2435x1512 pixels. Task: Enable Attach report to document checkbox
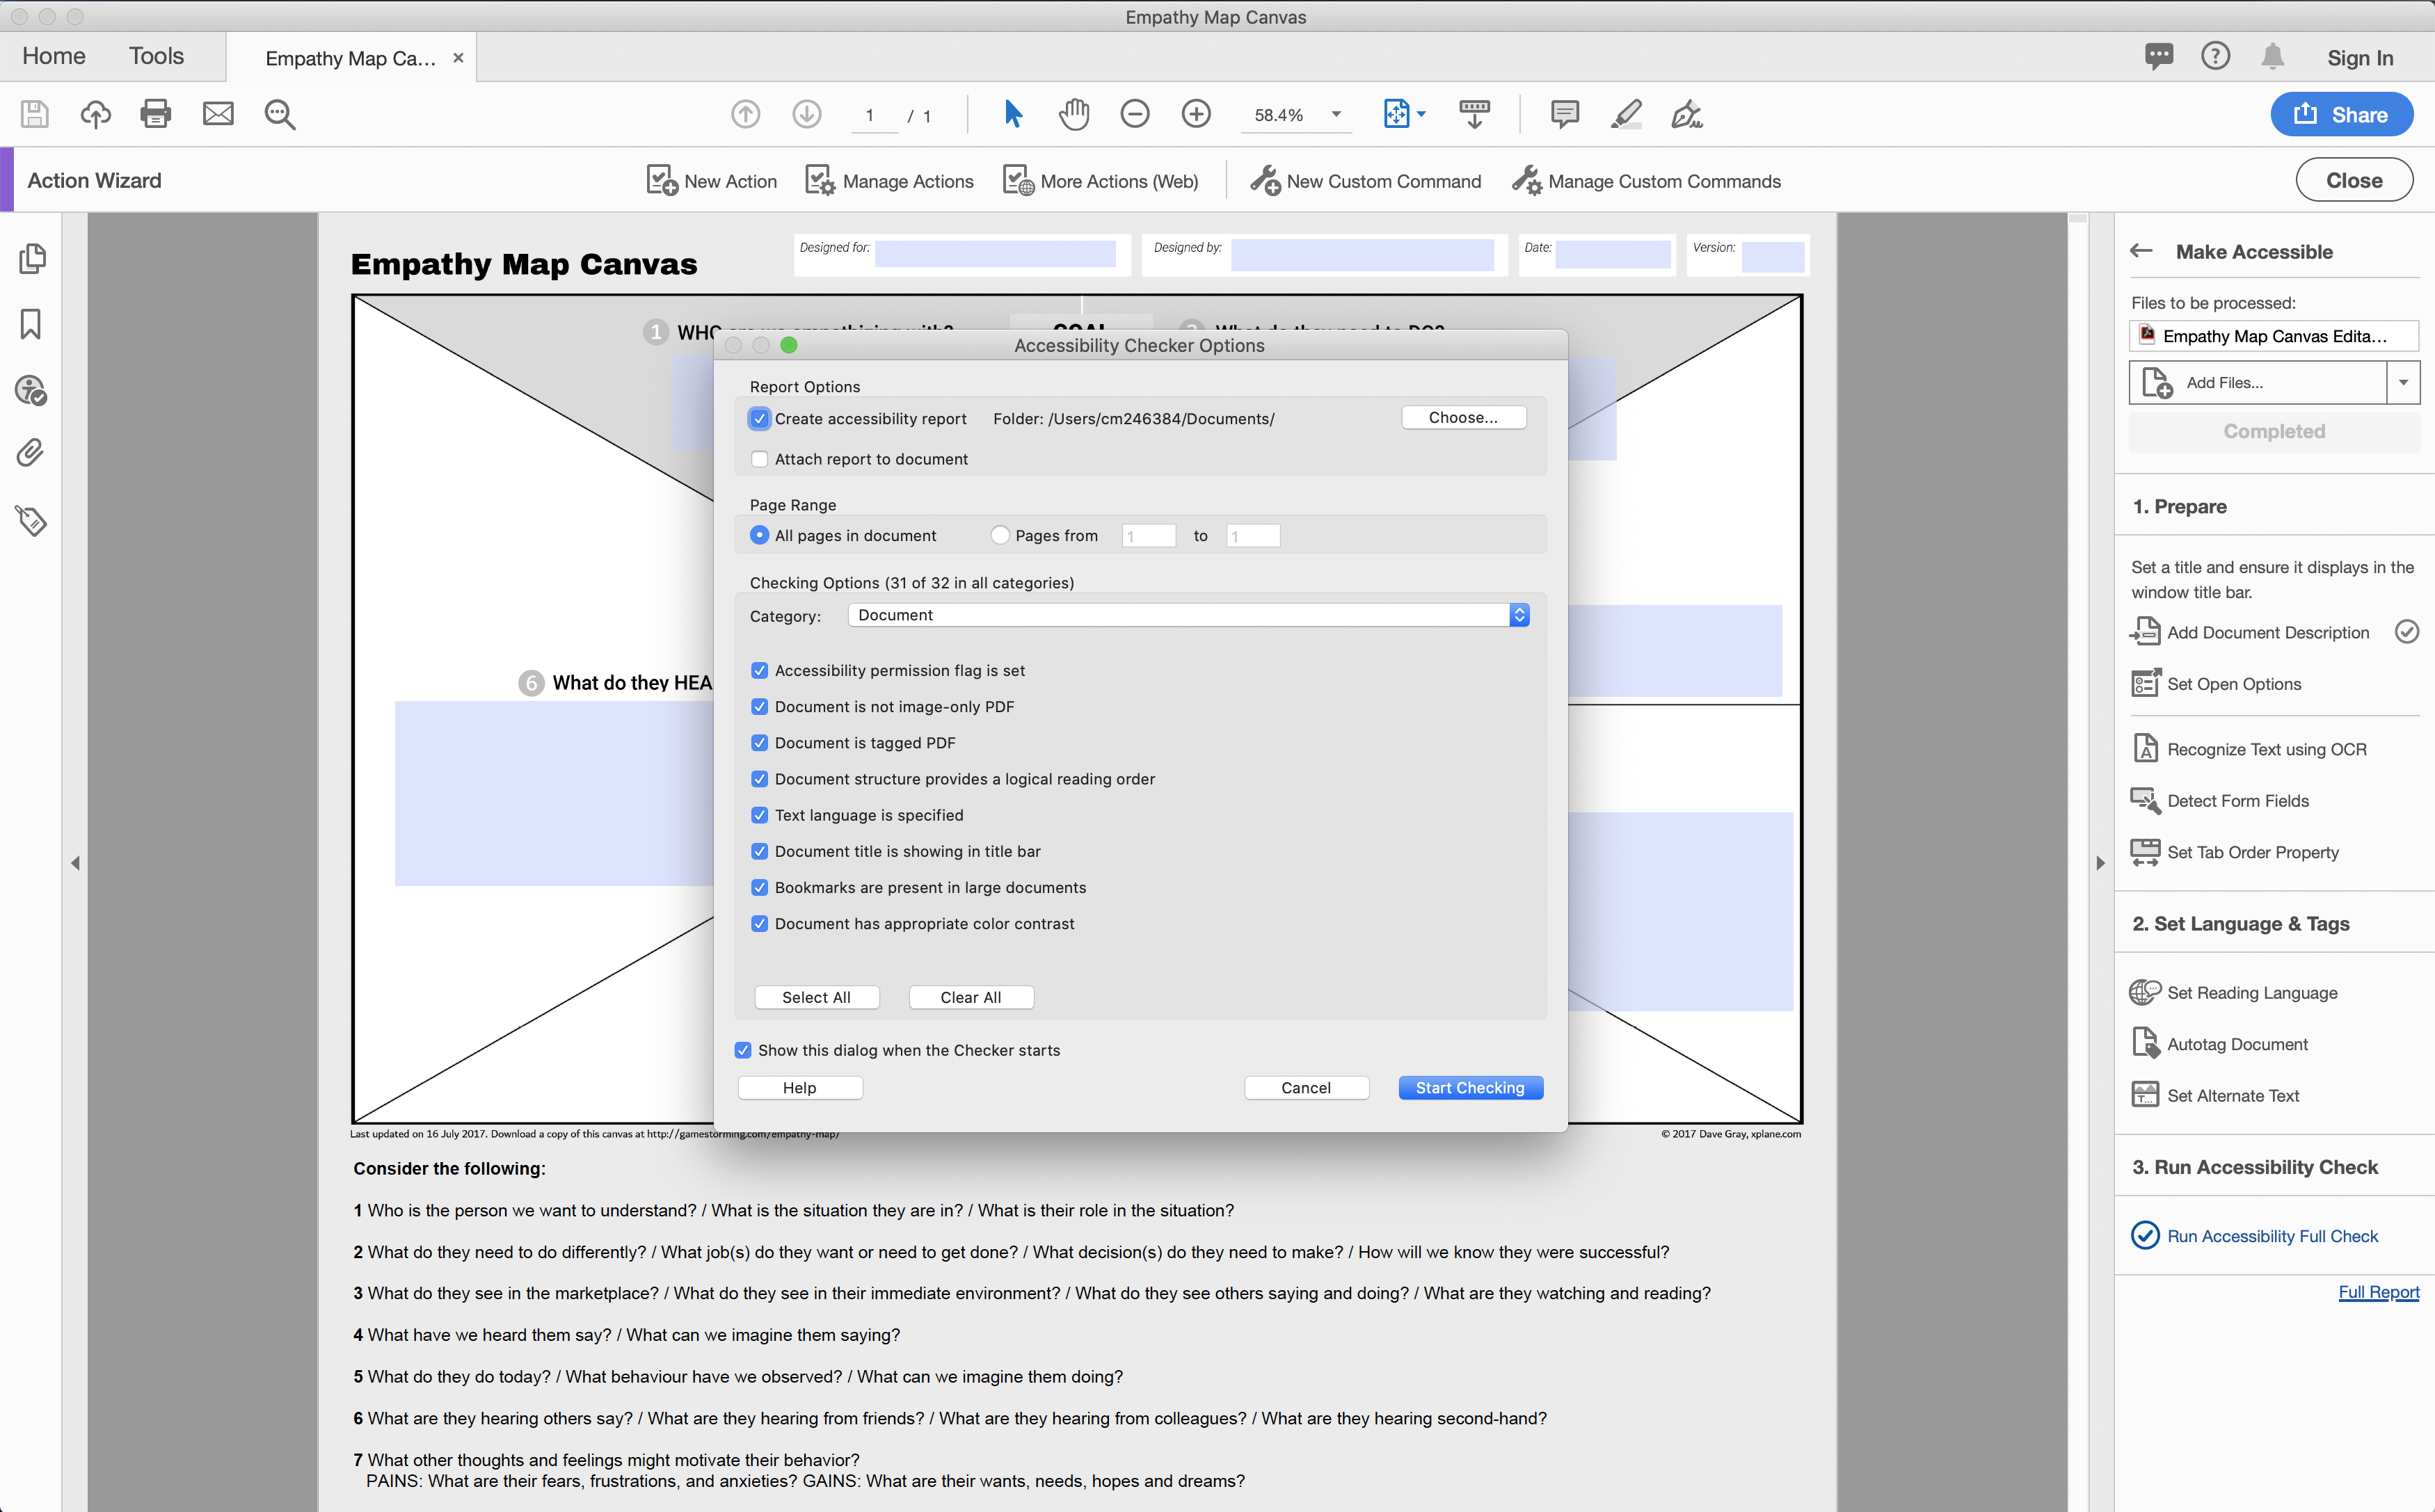click(x=760, y=459)
